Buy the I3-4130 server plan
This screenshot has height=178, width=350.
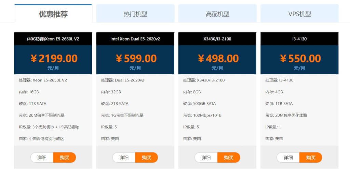click(311, 158)
